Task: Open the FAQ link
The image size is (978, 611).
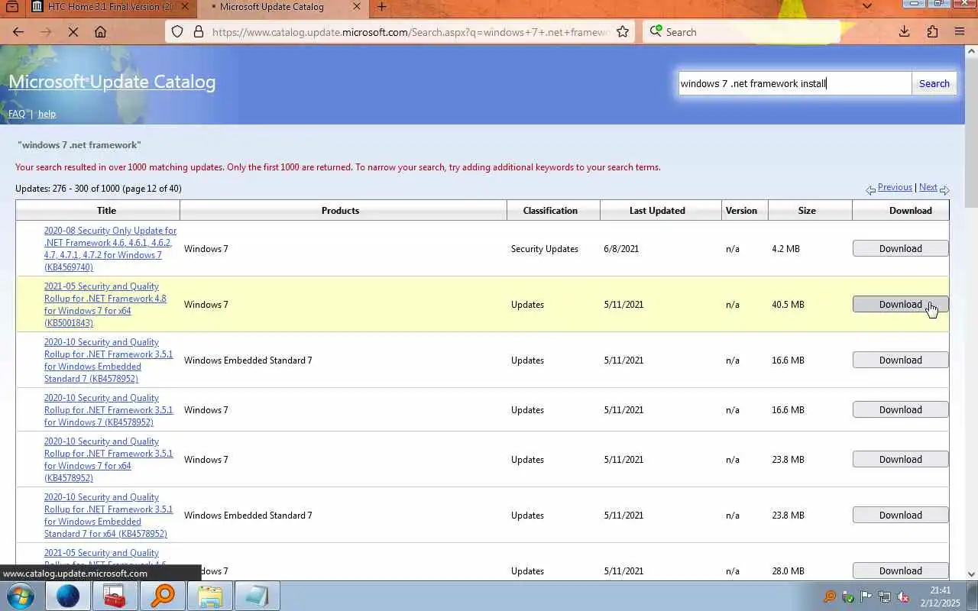Action: click(17, 114)
